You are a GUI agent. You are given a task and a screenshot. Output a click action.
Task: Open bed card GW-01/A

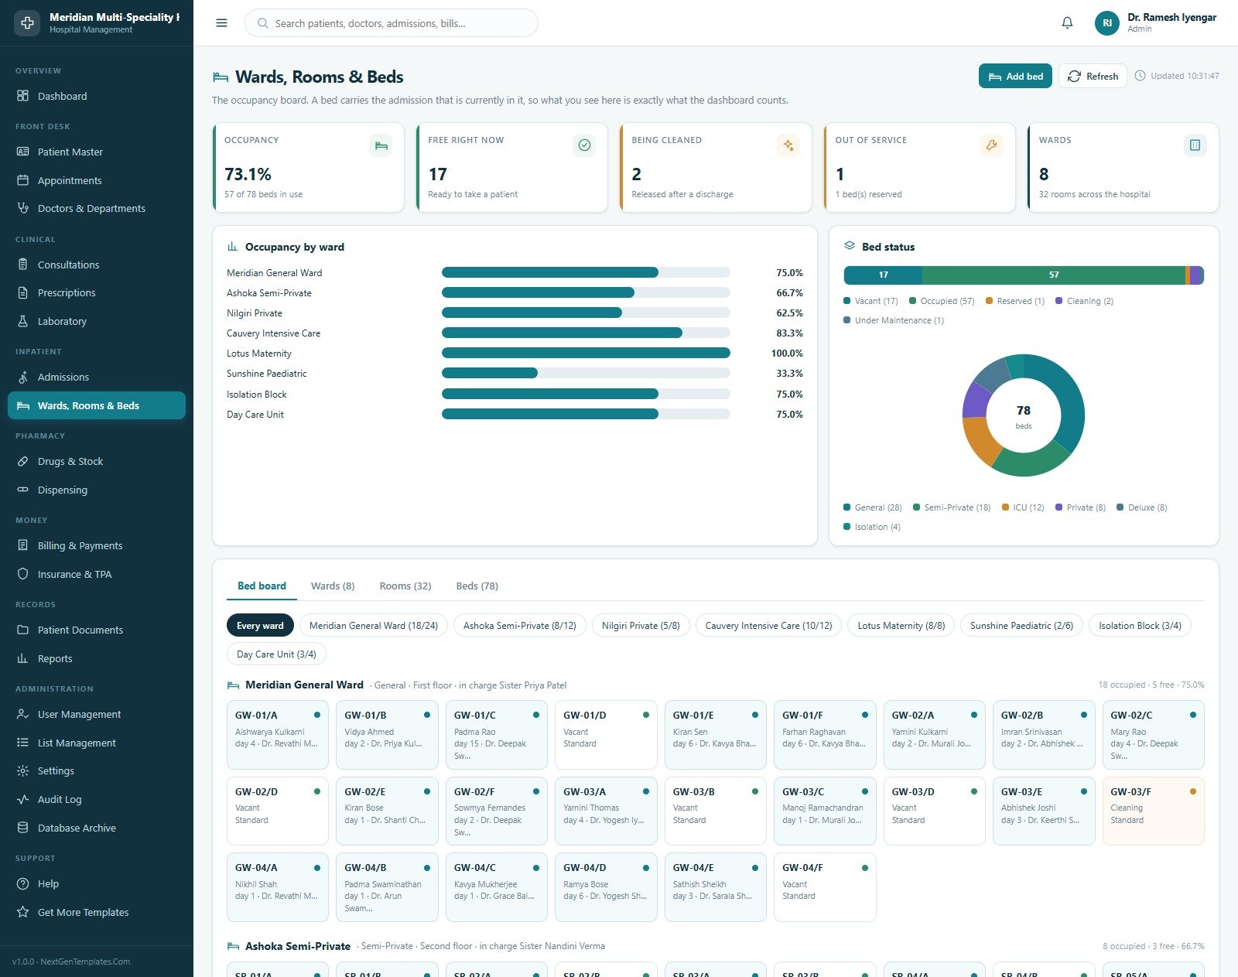(278, 735)
